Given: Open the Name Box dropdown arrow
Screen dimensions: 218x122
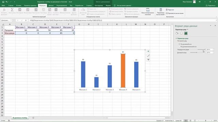Looking at the screenshot, I should (x=11, y=20).
